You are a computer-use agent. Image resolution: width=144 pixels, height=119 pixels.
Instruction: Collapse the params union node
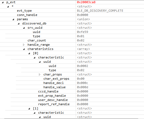click(x=13, y=19)
